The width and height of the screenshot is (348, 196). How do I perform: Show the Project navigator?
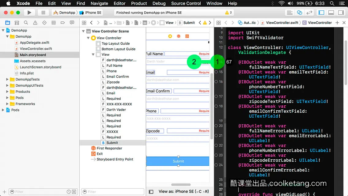[x=8, y=23]
